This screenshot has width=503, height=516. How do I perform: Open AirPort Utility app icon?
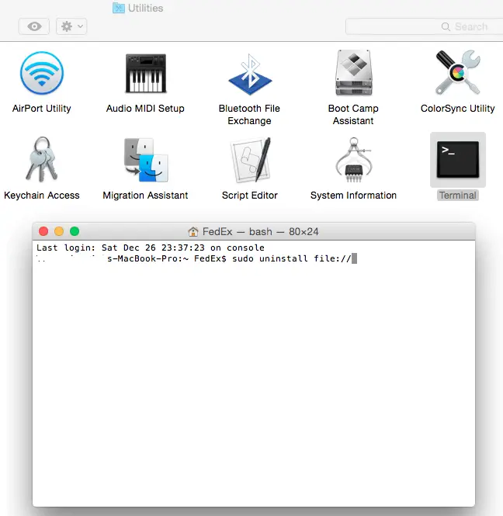pos(42,73)
